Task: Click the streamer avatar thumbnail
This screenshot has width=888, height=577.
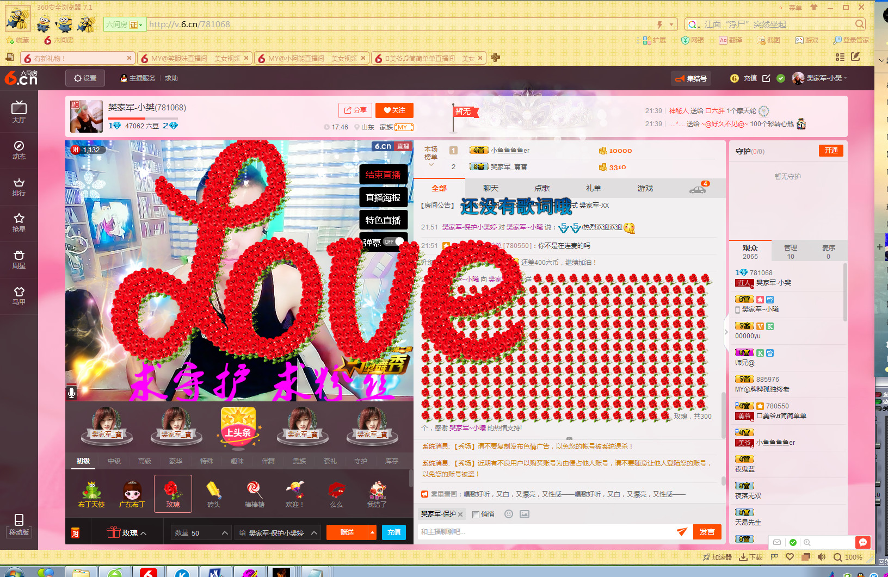Action: (87, 116)
